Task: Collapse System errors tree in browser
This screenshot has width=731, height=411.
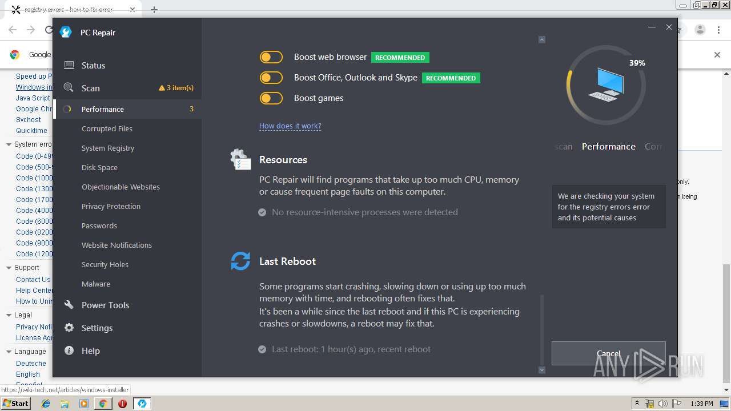Action: click(9, 144)
